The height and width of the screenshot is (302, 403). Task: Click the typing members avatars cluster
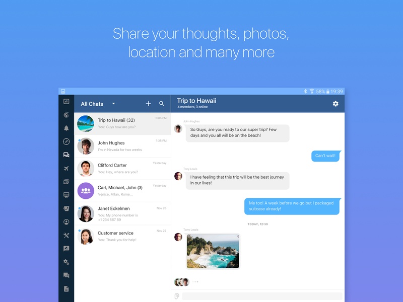click(182, 282)
